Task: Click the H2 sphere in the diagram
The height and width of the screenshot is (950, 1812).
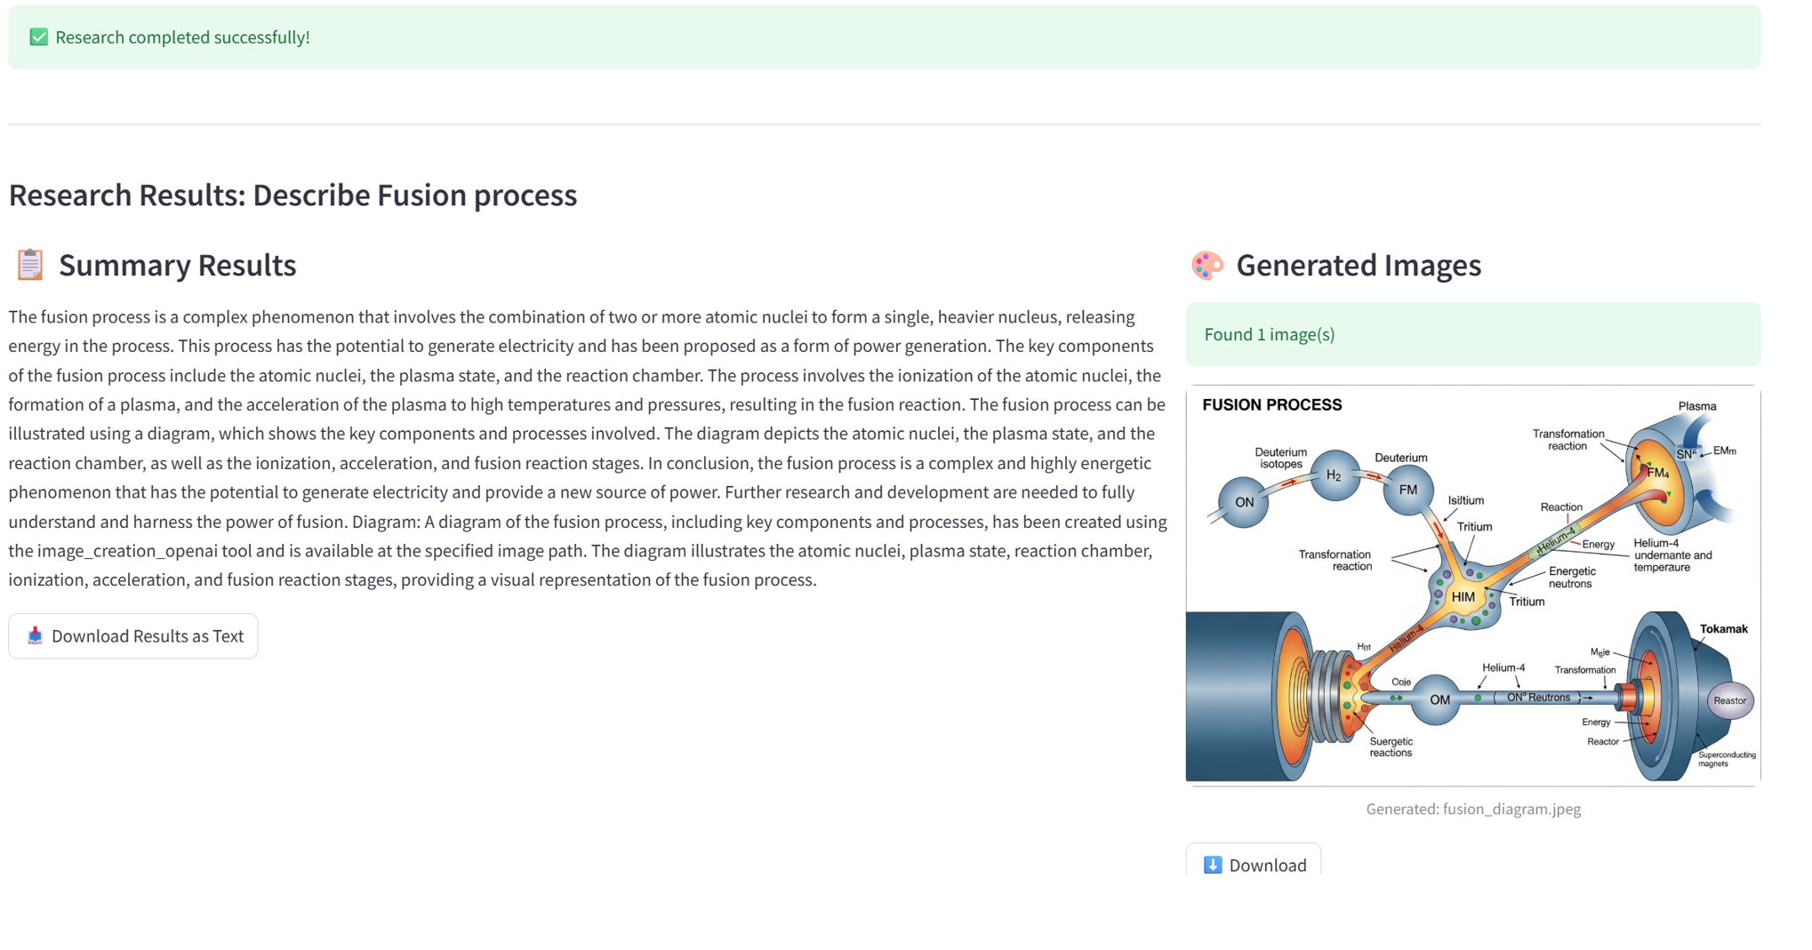Action: 1334,475
